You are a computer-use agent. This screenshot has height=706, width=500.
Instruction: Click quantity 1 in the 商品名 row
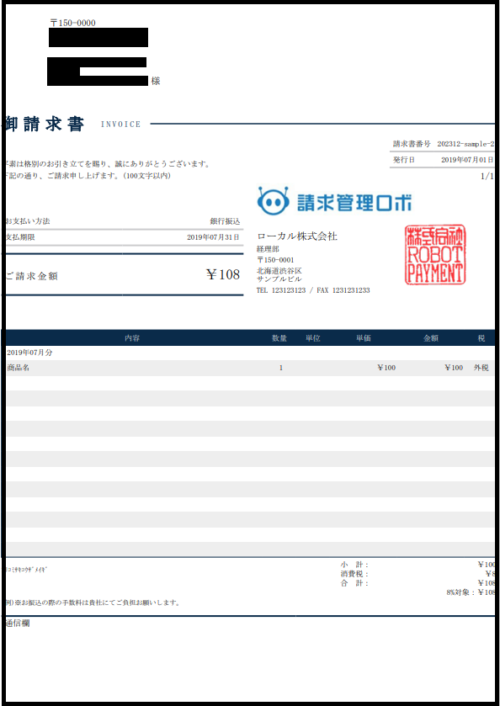click(281, 368)
